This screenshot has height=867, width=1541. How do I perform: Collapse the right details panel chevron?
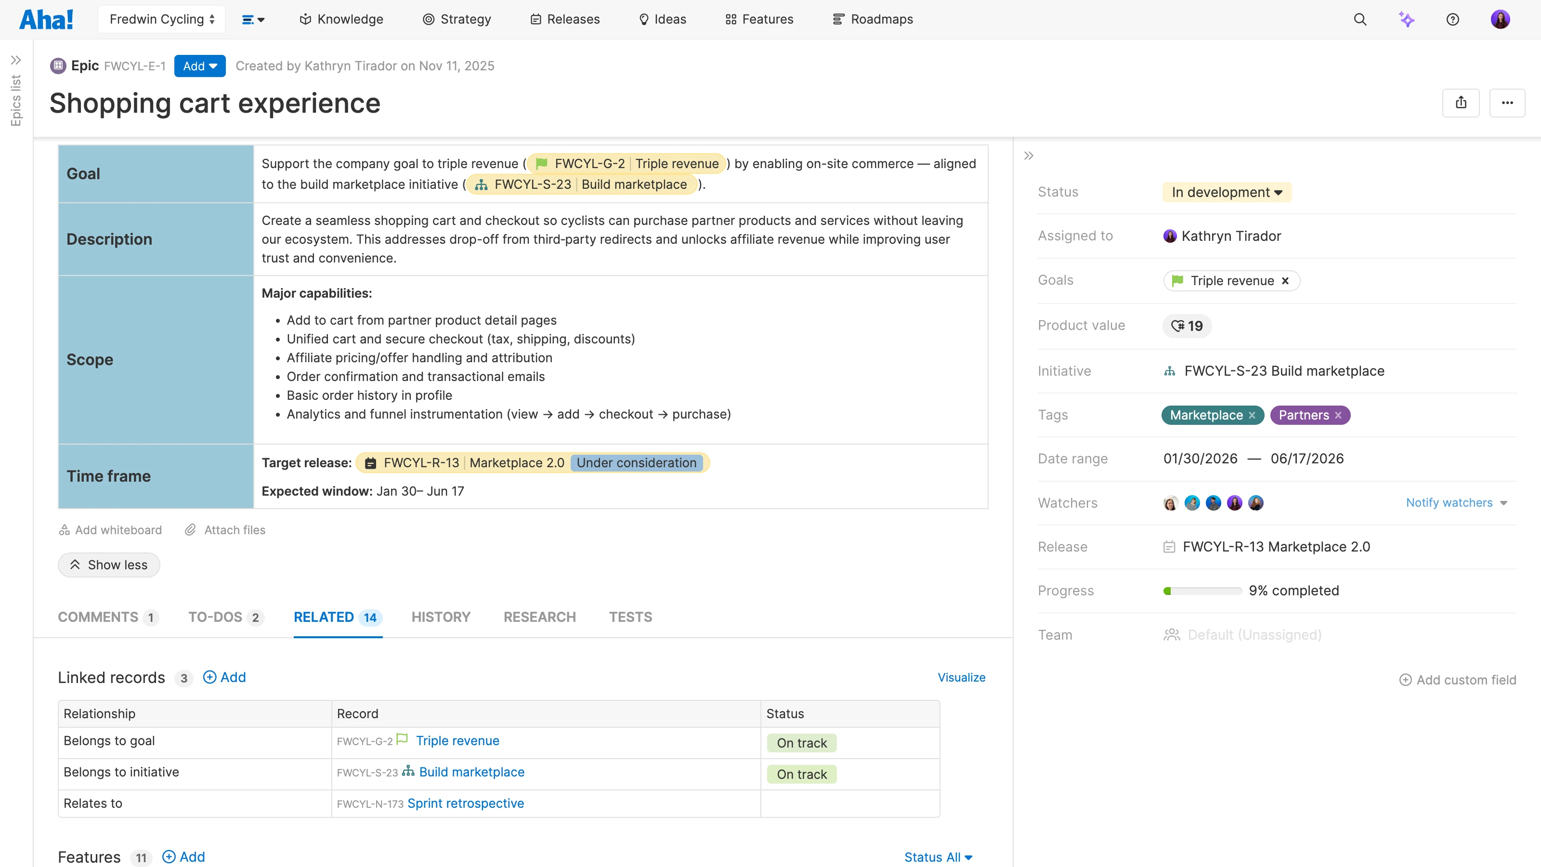[x=1029, y=155]
